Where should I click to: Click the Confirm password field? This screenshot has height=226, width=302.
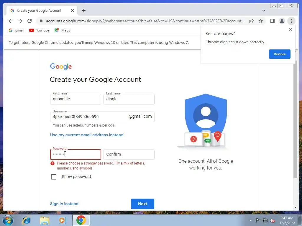[x=129, y=154]
